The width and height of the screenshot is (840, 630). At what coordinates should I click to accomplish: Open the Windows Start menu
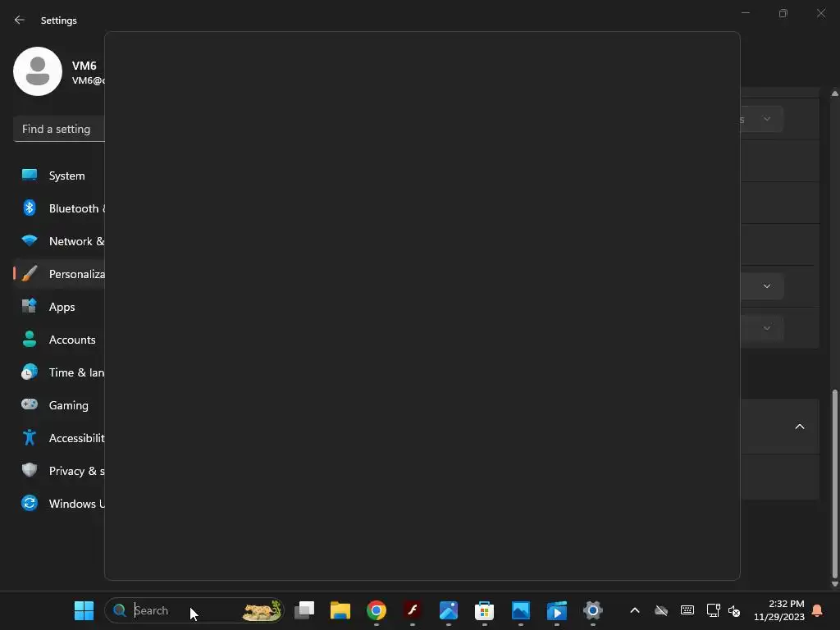click(84, 610)
